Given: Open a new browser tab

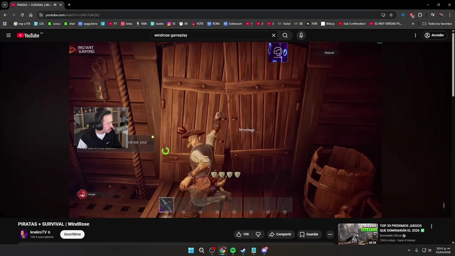Looking at the screenshot, I should (69, 5).
